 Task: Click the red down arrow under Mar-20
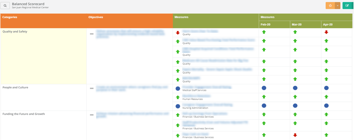point(295,135)
